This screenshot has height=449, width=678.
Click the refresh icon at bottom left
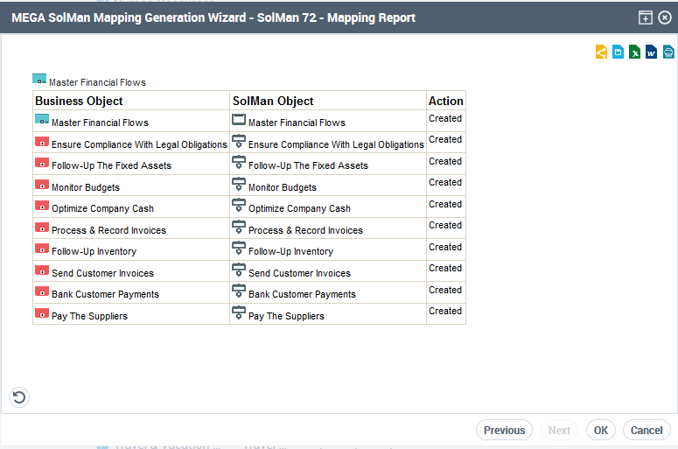pos(18,397)
